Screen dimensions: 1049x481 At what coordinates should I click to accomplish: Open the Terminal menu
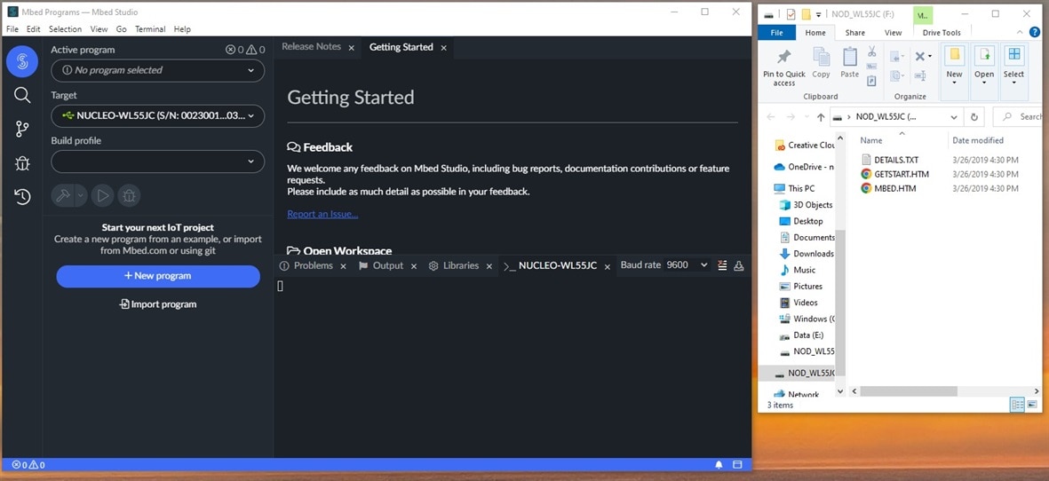(150, 29)
